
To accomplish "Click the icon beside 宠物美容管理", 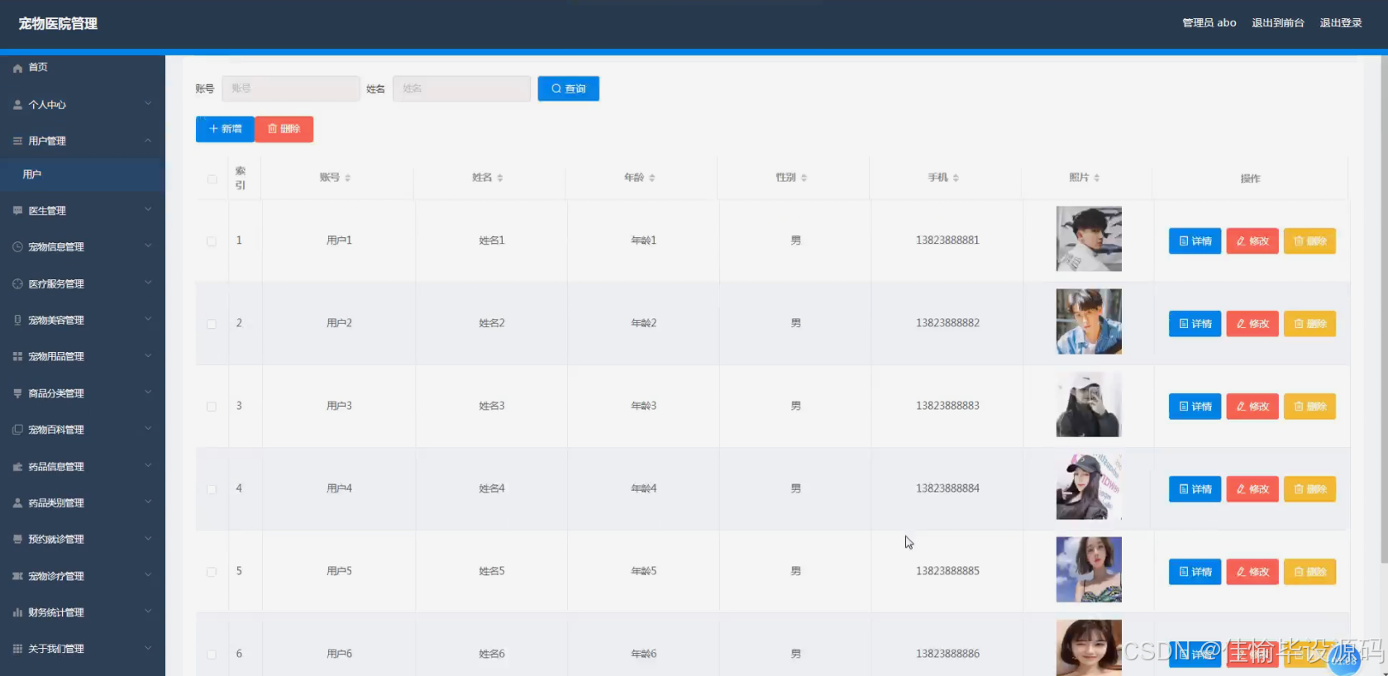I will pos(17,321).
